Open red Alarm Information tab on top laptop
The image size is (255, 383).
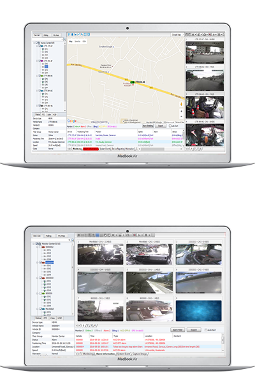point(91,149)
